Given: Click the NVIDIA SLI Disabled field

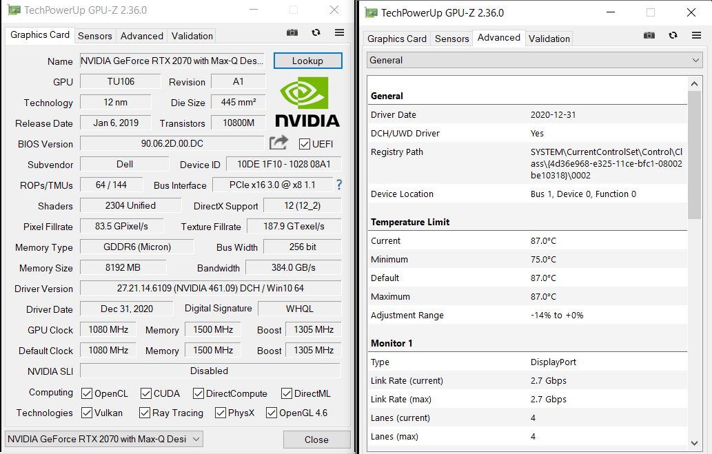Looking at the screenshot, I should pyautogui.click(x=210, y=371).
